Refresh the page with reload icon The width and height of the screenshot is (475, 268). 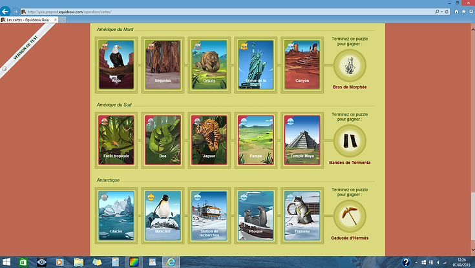tap(447, 12)
